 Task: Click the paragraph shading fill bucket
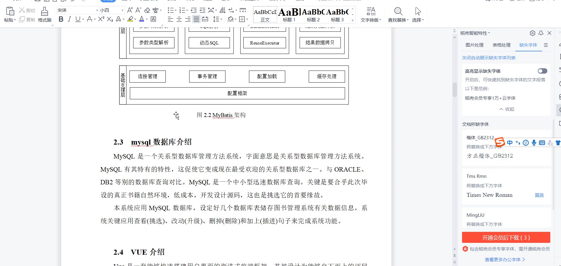pos(230,19)
